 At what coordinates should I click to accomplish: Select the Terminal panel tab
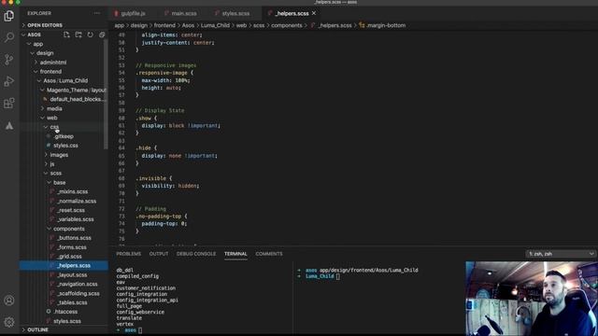(x=235, y=254)
